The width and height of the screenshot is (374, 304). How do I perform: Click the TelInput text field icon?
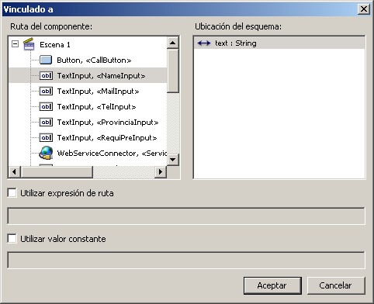46,106
